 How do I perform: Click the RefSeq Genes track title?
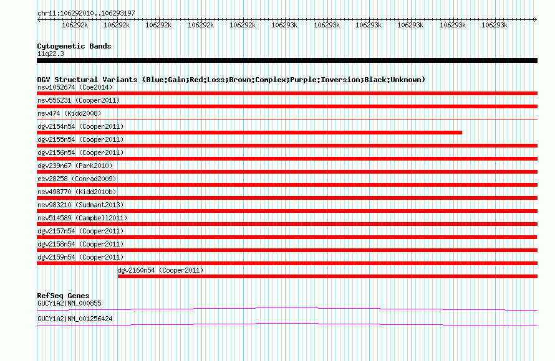pos(63,296)
